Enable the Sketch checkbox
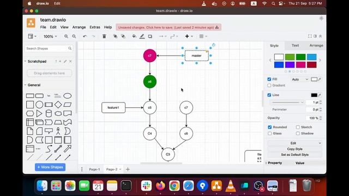 pos(298,127)
